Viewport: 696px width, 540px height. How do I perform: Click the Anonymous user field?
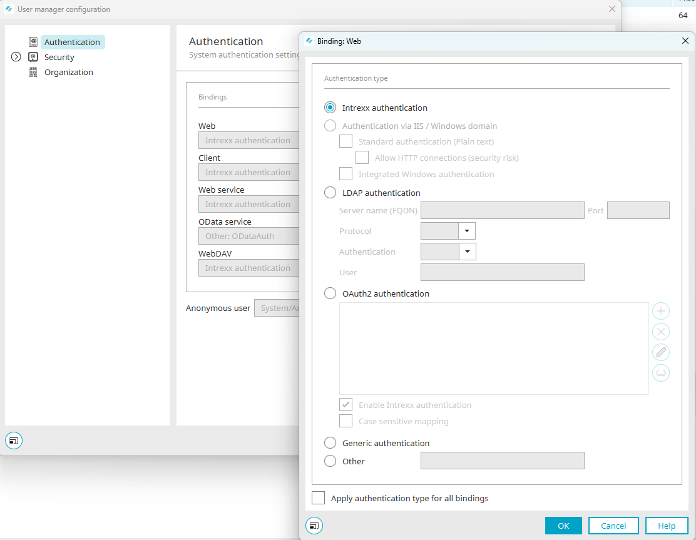(x=277, y=308)
